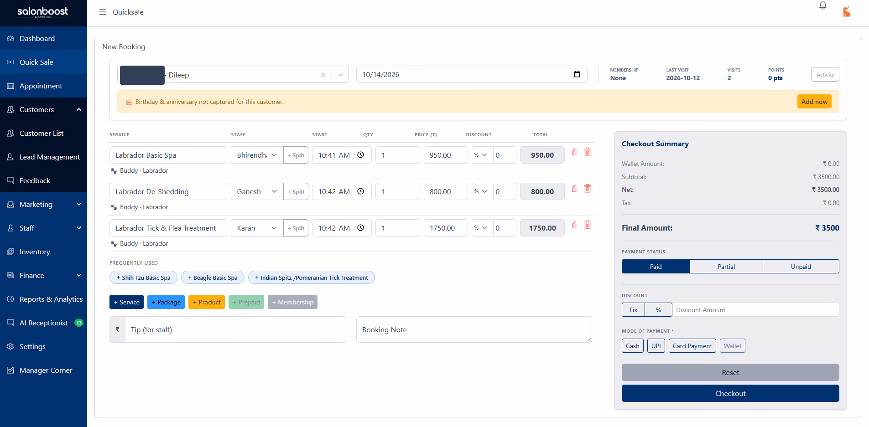Viewport: 869px width, 427px height.
Task: Clear the selected customer Dileep
Action: (323, 75)
